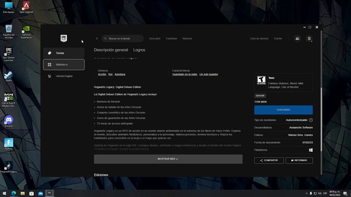Click the EDICIÓN label badge
The width and height of the screenshot is (351, 197).
click(x=260, y=96)
